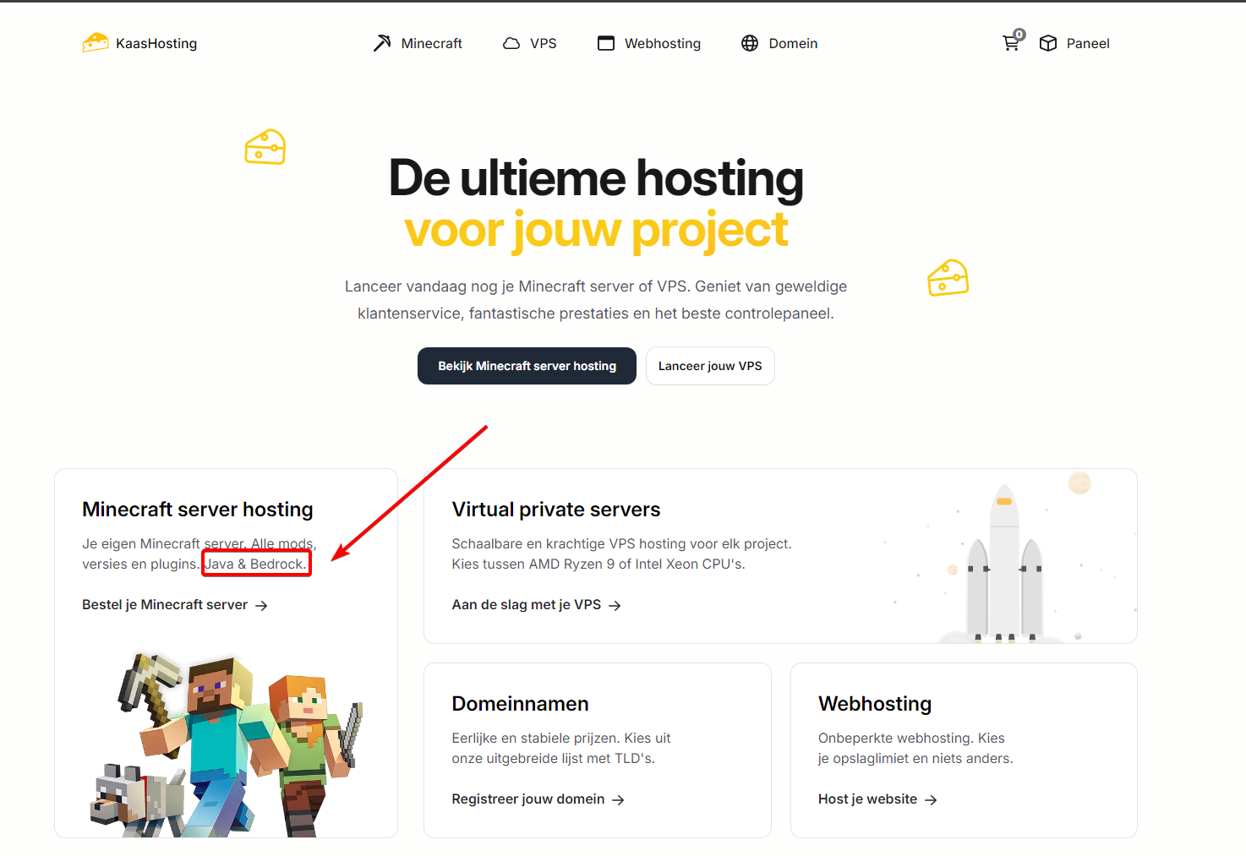Follow the Bestel je Minecraft server link
Image resolution: width=1246 pixels, height=856 pixels.
point(165,605)
